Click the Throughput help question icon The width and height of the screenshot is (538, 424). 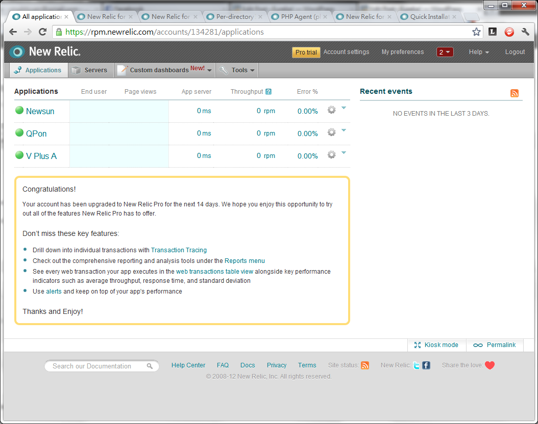pyautogui.click(x=268, y=92)
